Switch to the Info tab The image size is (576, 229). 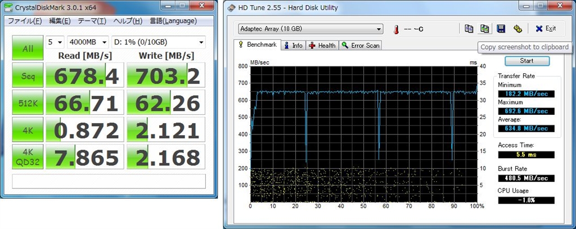[293, 46]
